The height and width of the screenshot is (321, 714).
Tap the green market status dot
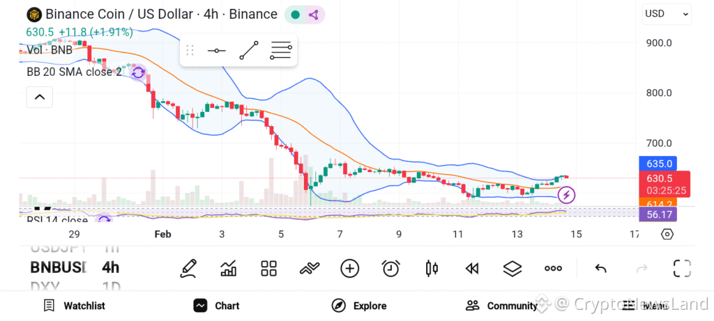tap(295, 15)
